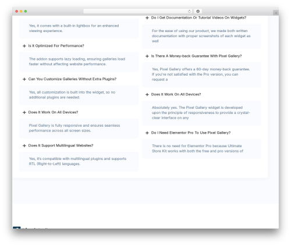Open a new tab with the plus button
291x246 pixels.
tap(276, 13)
